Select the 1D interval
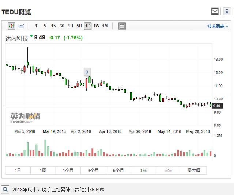The height and width of the screenshot is (195, 234). click(88, 26)
